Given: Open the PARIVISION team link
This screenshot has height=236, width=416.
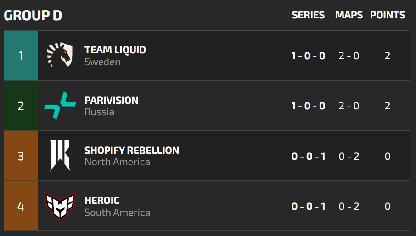Looking at the screenshot, I should pos(112,101).
